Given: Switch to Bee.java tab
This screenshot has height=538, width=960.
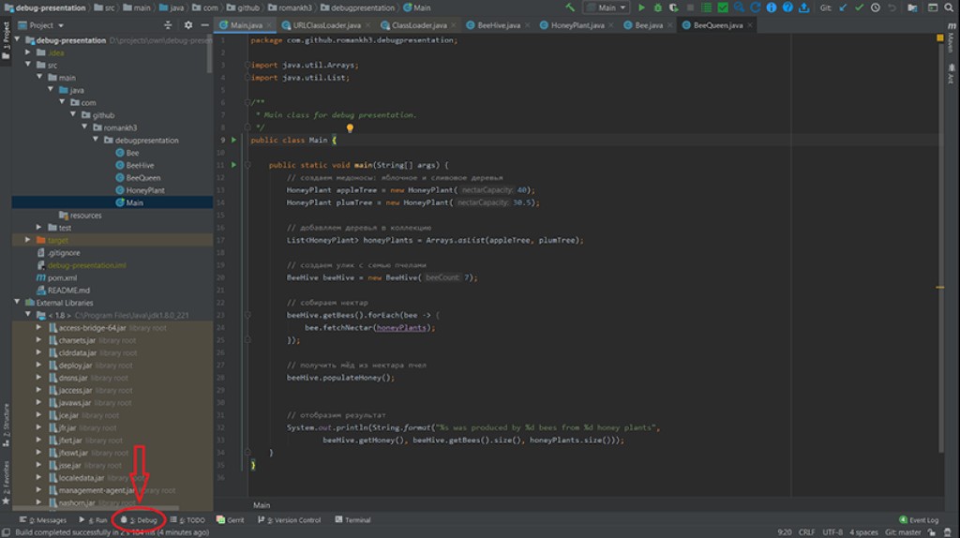Looking at the screenshot, I should coord(649,25).
